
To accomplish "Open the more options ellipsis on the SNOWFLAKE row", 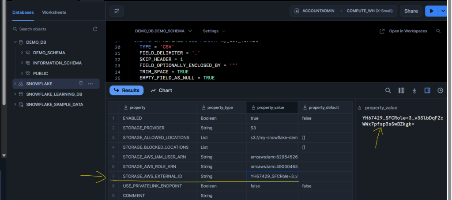I will pos(90,84).
